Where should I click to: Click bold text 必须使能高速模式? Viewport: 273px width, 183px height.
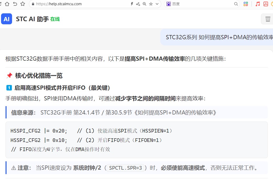coord(183,168)
